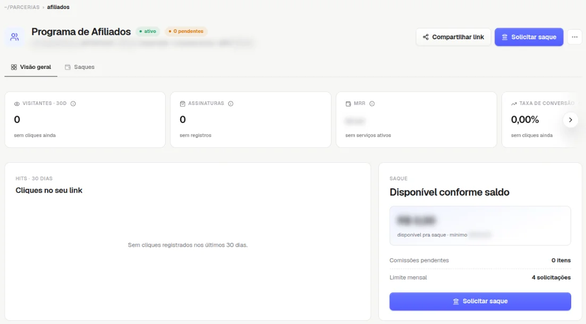Open info tooltip for MRR
Screen dimensions: 586x324
[x=372, y=103]
